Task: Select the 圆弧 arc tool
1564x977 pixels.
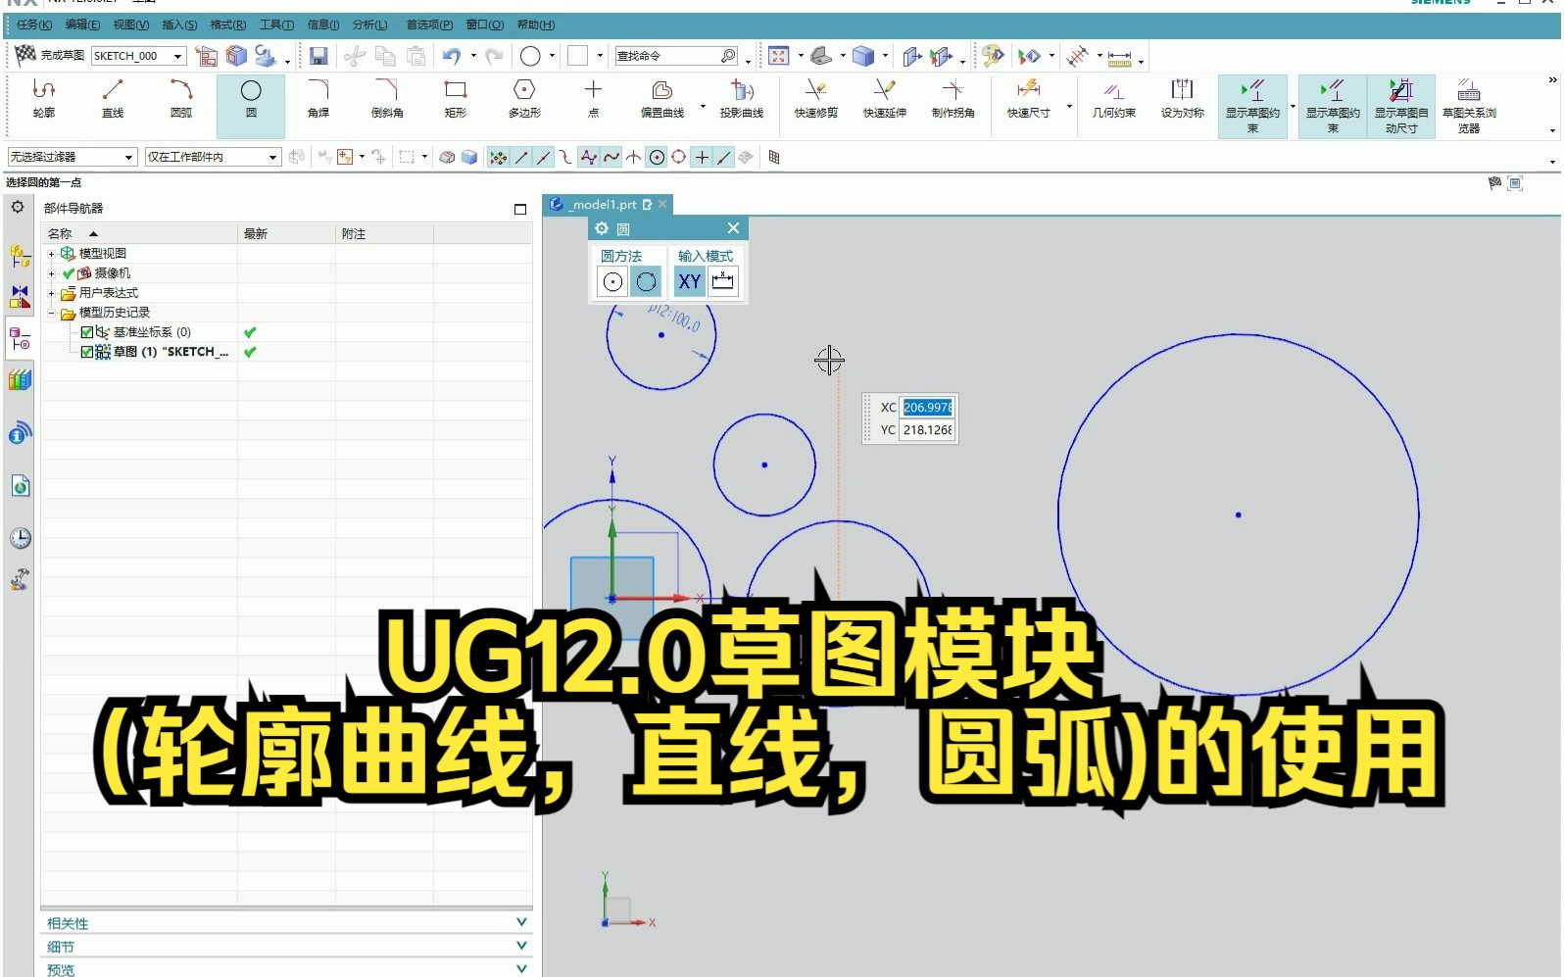Action: 181,100
